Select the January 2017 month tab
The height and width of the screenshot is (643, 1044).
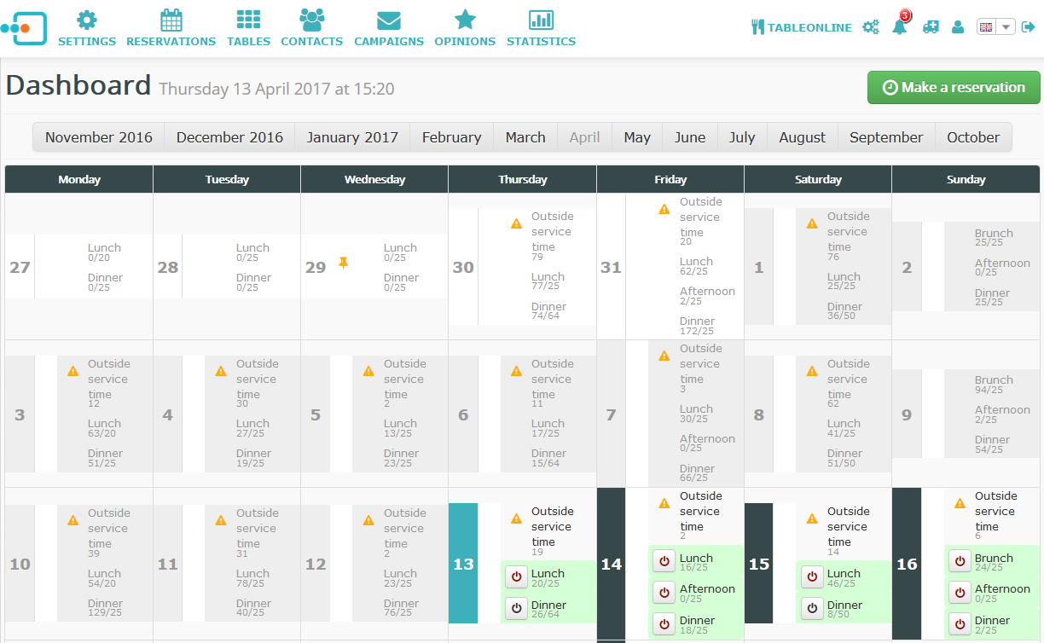[352, 137]
